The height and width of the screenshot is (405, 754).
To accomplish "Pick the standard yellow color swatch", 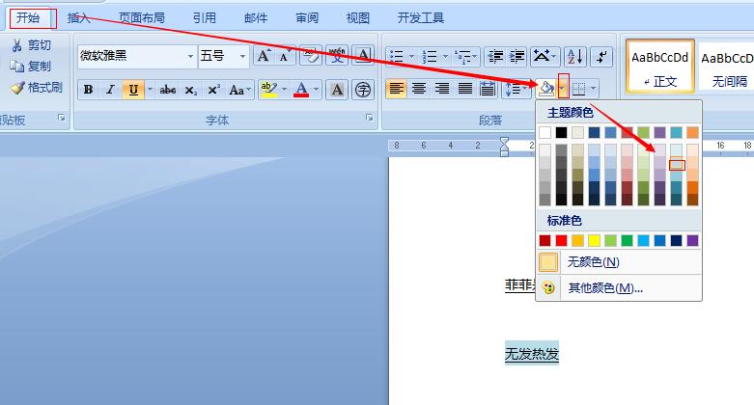I will pyautogui.click(x=594, y=241).
